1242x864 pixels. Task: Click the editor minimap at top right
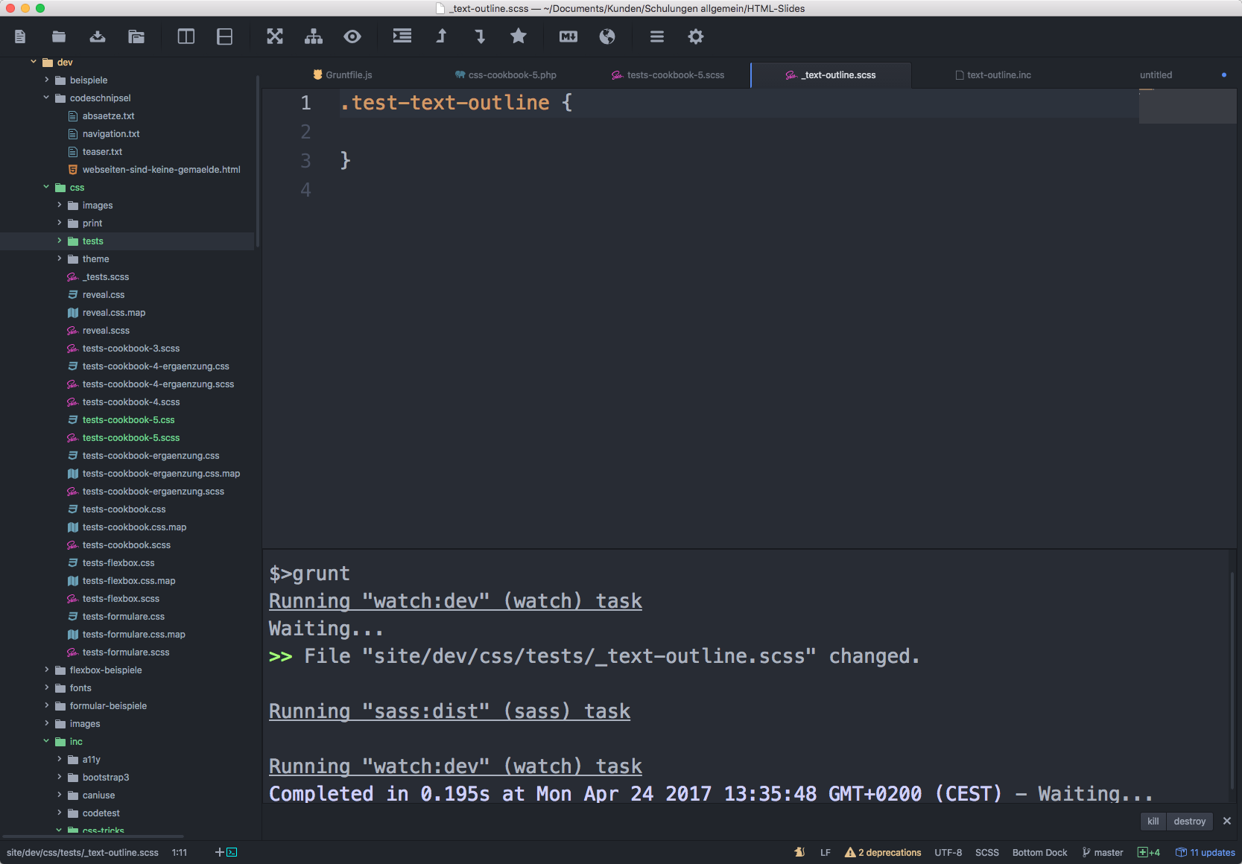click(1187, 107)
